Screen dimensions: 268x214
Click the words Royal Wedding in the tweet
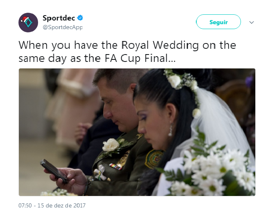coord(160,45)
